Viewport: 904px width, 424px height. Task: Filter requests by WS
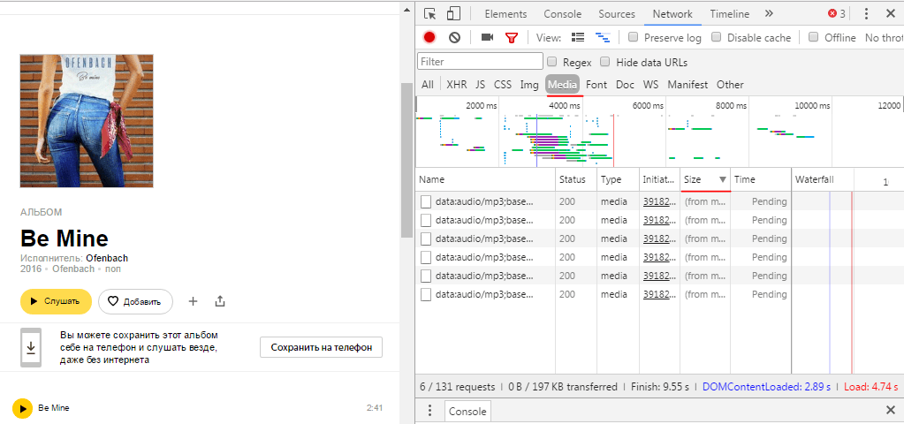click(650, 85)
